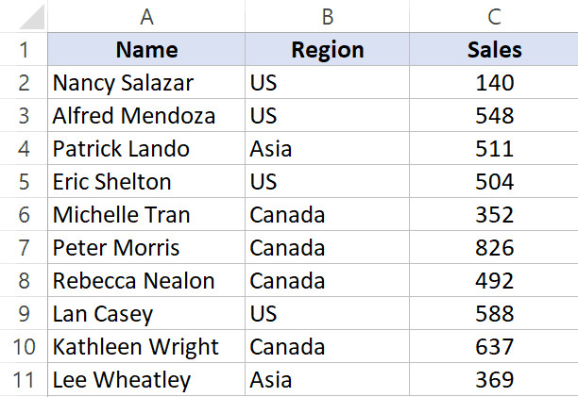The height and width of the screenshot is (397, 578).
Task: Select the Patrick Lando cell
Action: 146,149
